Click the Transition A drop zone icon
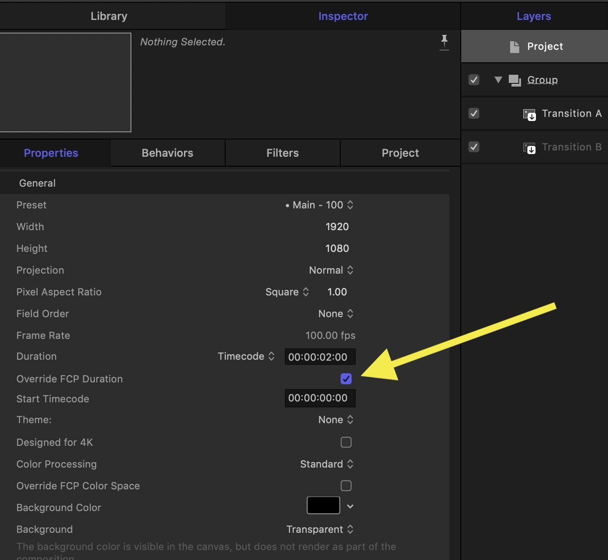 [529, 114]
